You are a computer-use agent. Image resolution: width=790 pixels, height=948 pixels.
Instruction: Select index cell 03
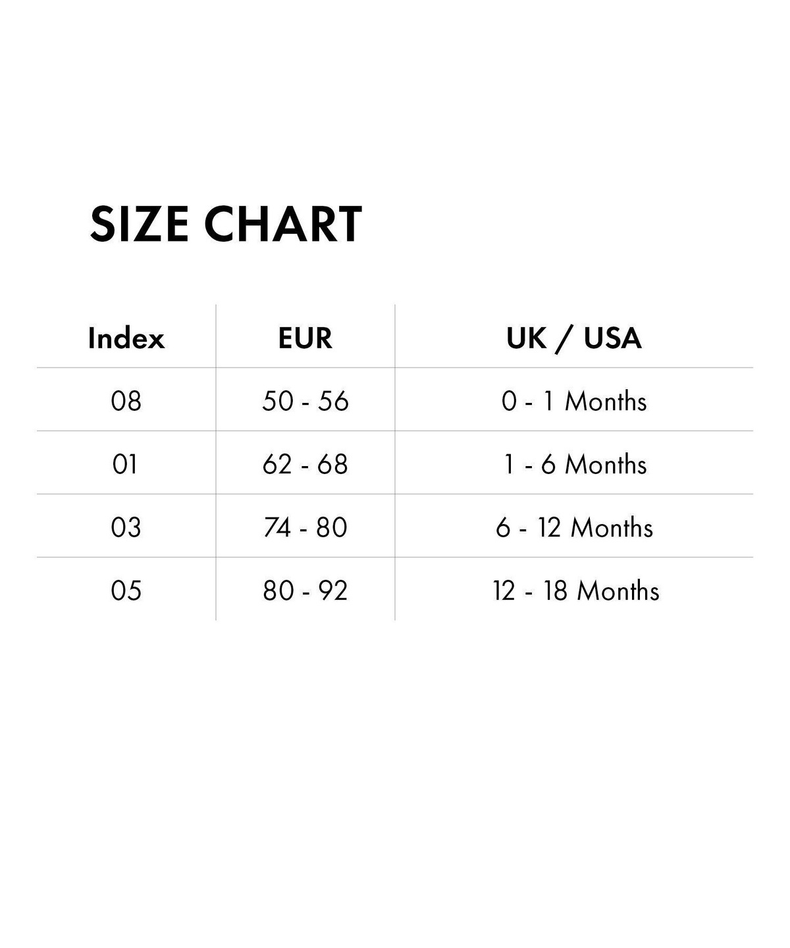tap(126, 527)
